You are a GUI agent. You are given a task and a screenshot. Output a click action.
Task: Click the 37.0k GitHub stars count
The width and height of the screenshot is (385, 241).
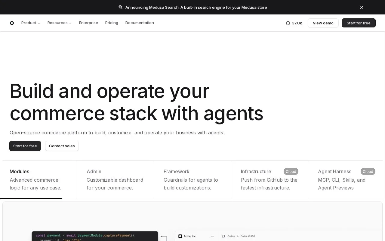click(x=297, y=23)
